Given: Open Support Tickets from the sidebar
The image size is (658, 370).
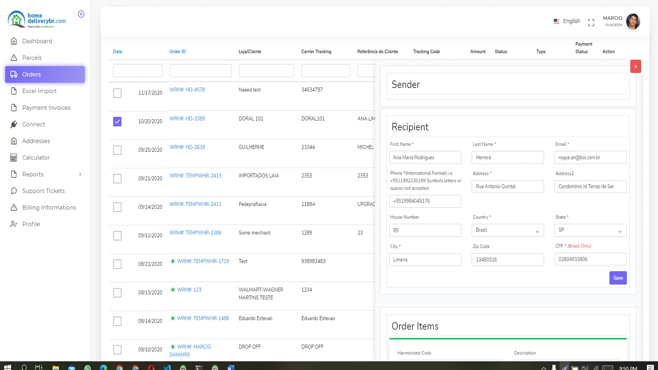Looking at the screenshot, I should click(x=43, y=191).
